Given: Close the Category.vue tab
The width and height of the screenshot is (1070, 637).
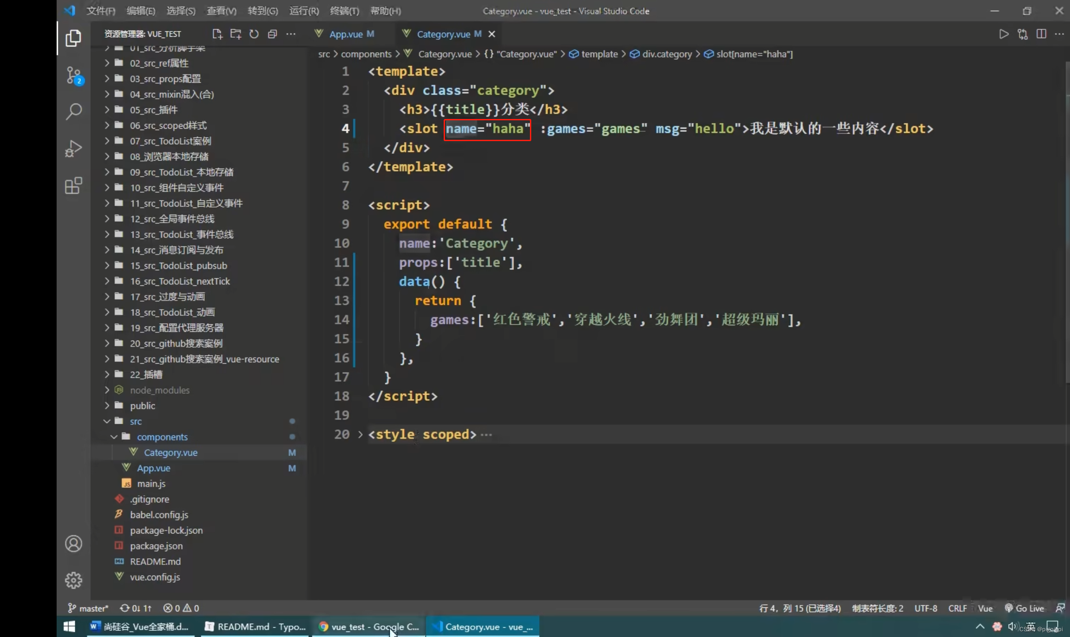Looking at the screenshot, I should pyautogui.click(x=491, y=34).
